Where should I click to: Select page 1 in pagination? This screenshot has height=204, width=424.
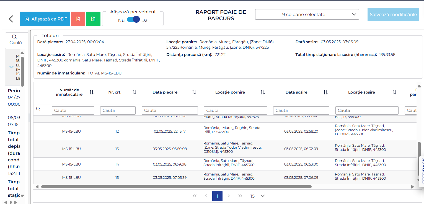click(x=217, y=196)
